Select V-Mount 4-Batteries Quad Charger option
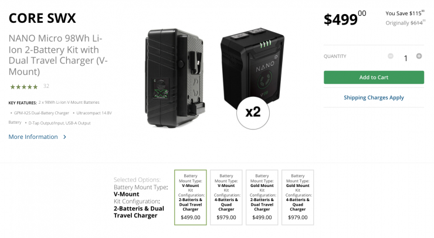The width and height of the screenshot is (434, 238). pos(226,198)
